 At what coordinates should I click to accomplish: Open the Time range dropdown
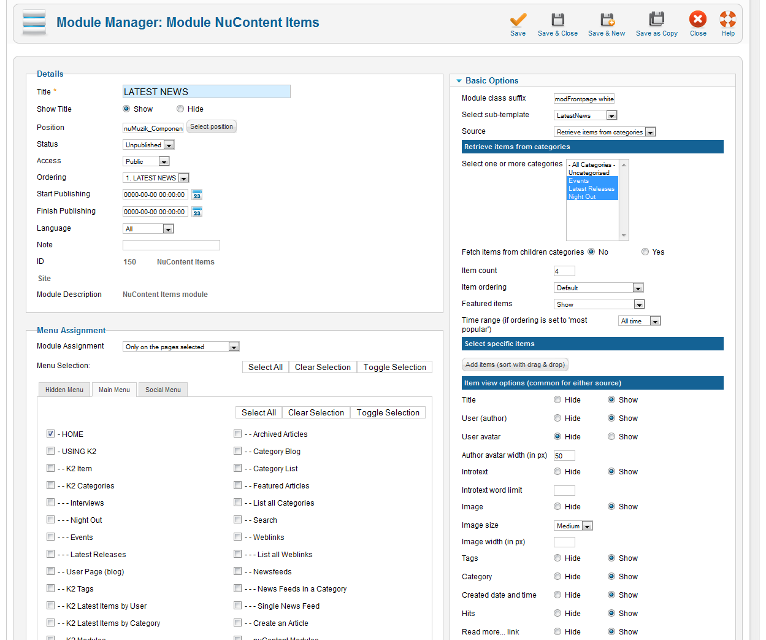point(640,321)
